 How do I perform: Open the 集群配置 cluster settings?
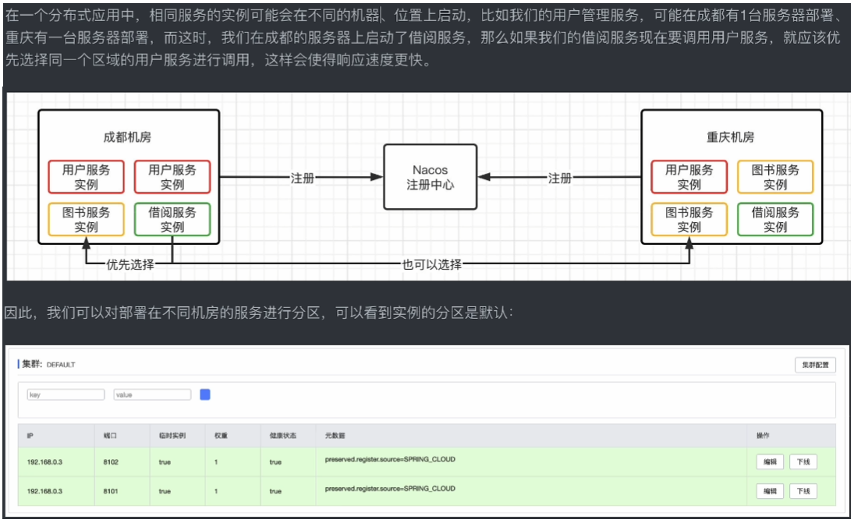816,365
